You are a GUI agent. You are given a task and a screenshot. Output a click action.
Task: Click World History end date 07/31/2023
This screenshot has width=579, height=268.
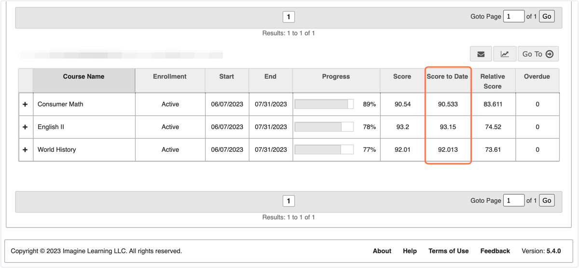(271, 149)
